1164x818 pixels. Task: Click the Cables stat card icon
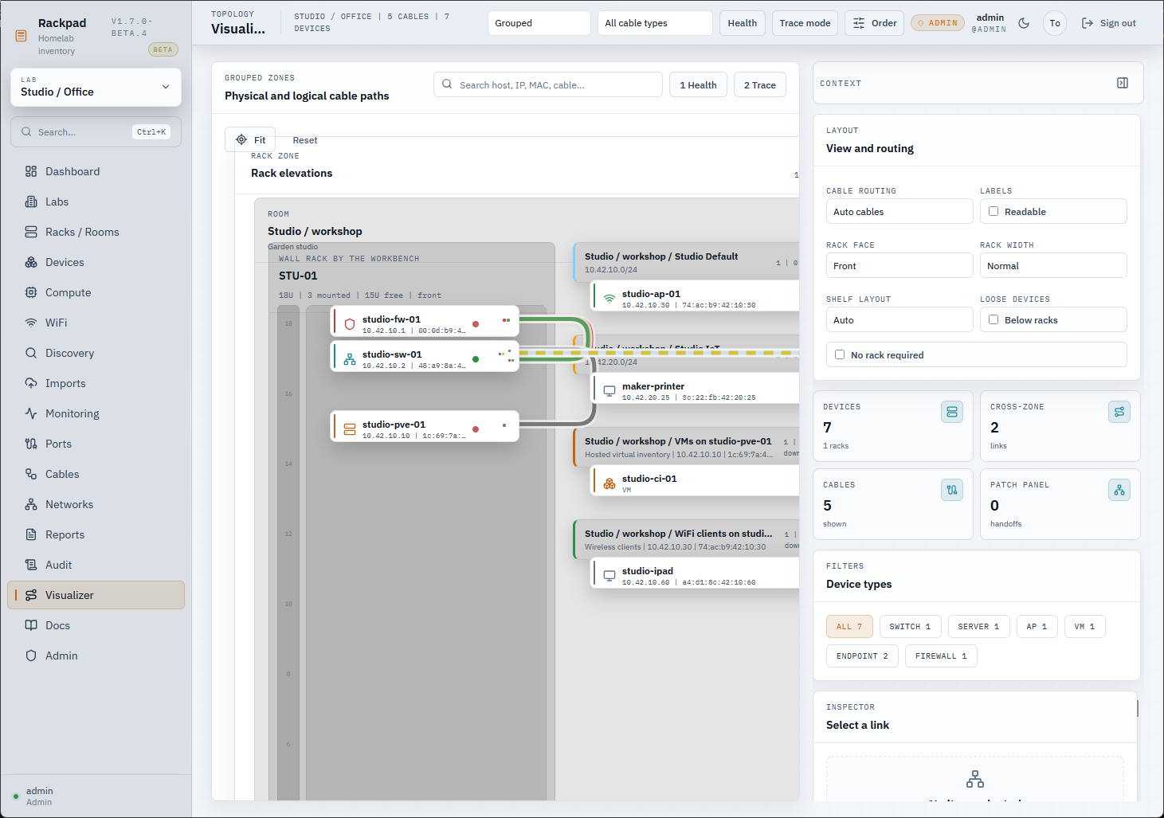[952, 490]
